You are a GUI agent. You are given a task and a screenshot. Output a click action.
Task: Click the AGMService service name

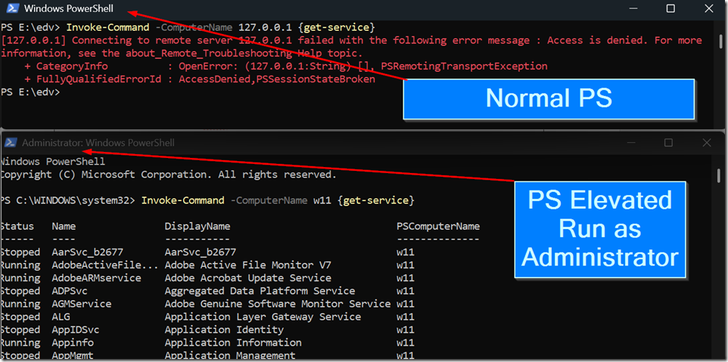[81, 305]
